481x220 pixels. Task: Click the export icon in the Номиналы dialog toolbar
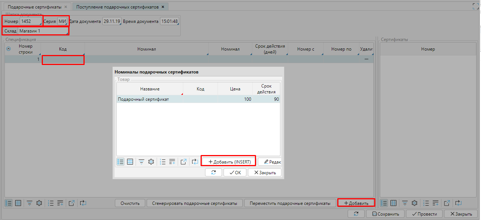click(184, 162)
